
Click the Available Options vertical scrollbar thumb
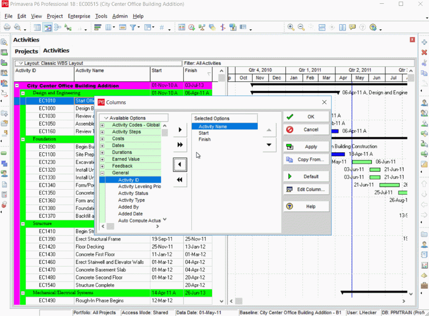coord(165,133)
